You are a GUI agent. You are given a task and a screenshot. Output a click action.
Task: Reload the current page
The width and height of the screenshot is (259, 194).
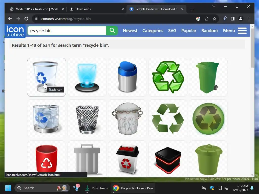pyautogui.click(x=26, y=19)
